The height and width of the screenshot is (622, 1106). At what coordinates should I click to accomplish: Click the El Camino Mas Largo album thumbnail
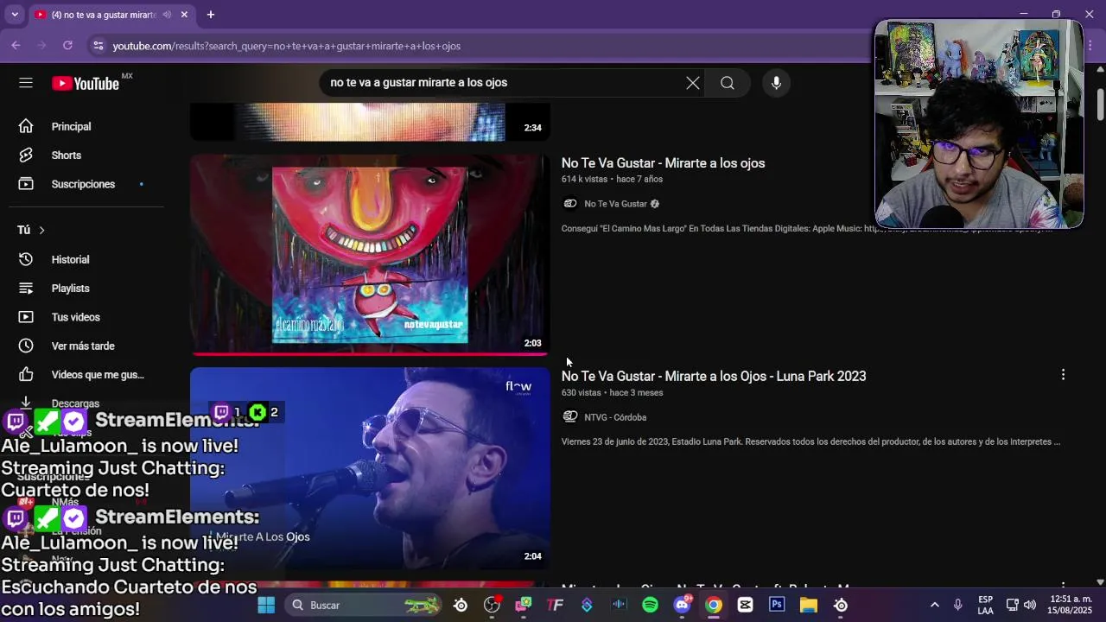click(x=370, y=254)
